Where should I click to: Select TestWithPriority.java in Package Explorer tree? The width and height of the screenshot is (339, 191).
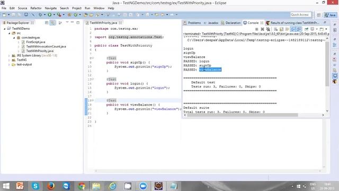coord(40,51)
